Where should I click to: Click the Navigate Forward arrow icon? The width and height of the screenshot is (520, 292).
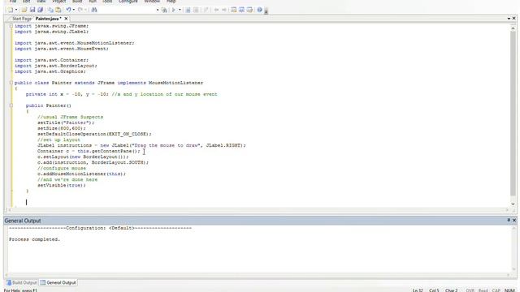[224, 10]
